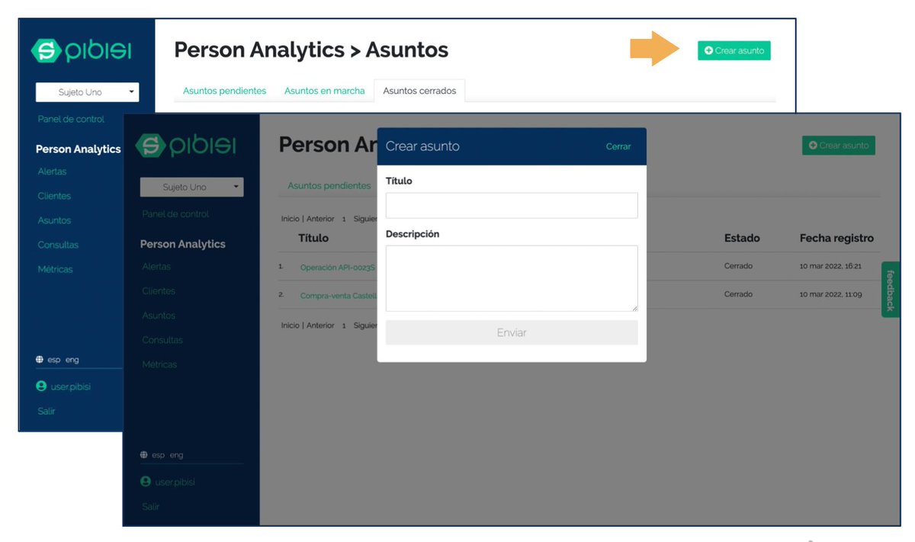Open Clientes in front window sidebar
This screenshot has height=542, width=915.
[159, 291]
